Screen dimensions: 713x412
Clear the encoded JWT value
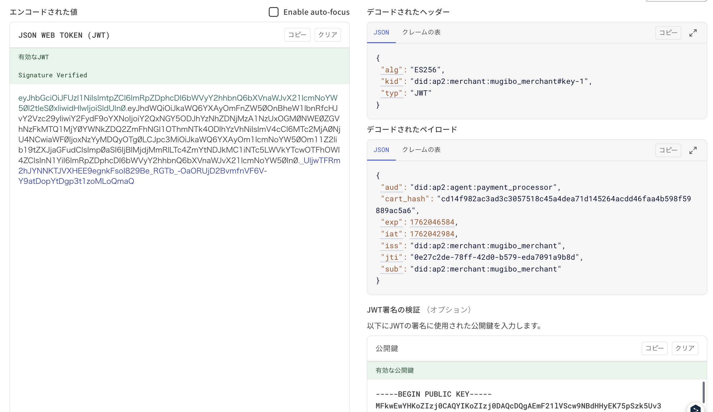(327, 35)
